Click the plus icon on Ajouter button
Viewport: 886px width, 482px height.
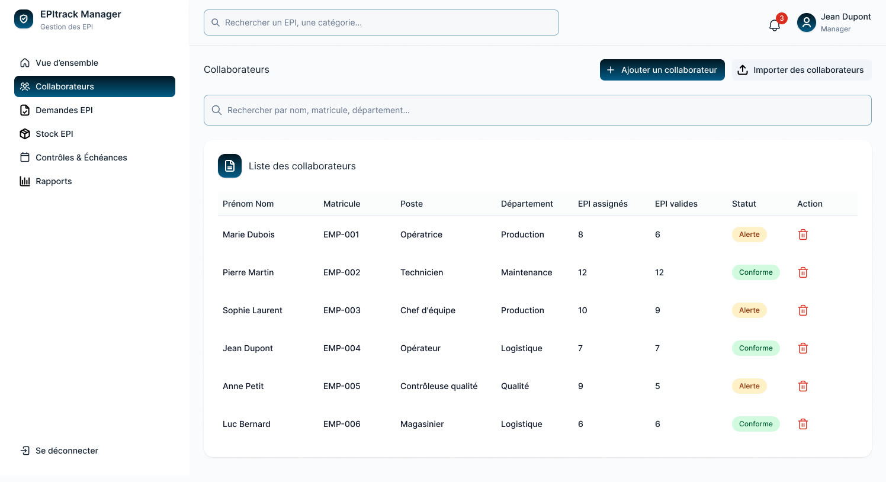click(x=611, y=70)
